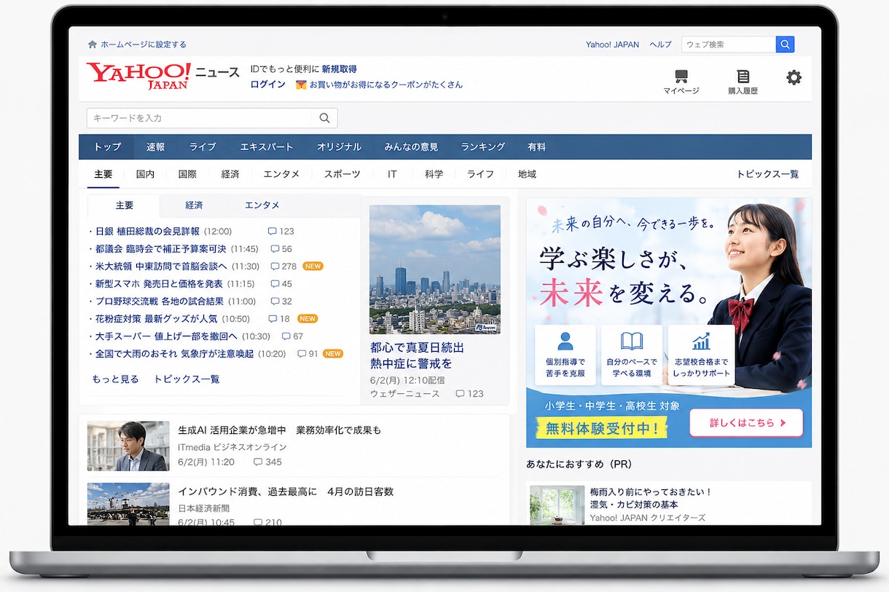Click the 新規取得 link
Screen dimensions: 889x592
[340, 69]
